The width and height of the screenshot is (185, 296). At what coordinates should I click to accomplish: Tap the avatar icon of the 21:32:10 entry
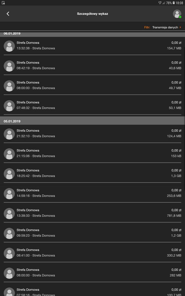coord(9,134)
